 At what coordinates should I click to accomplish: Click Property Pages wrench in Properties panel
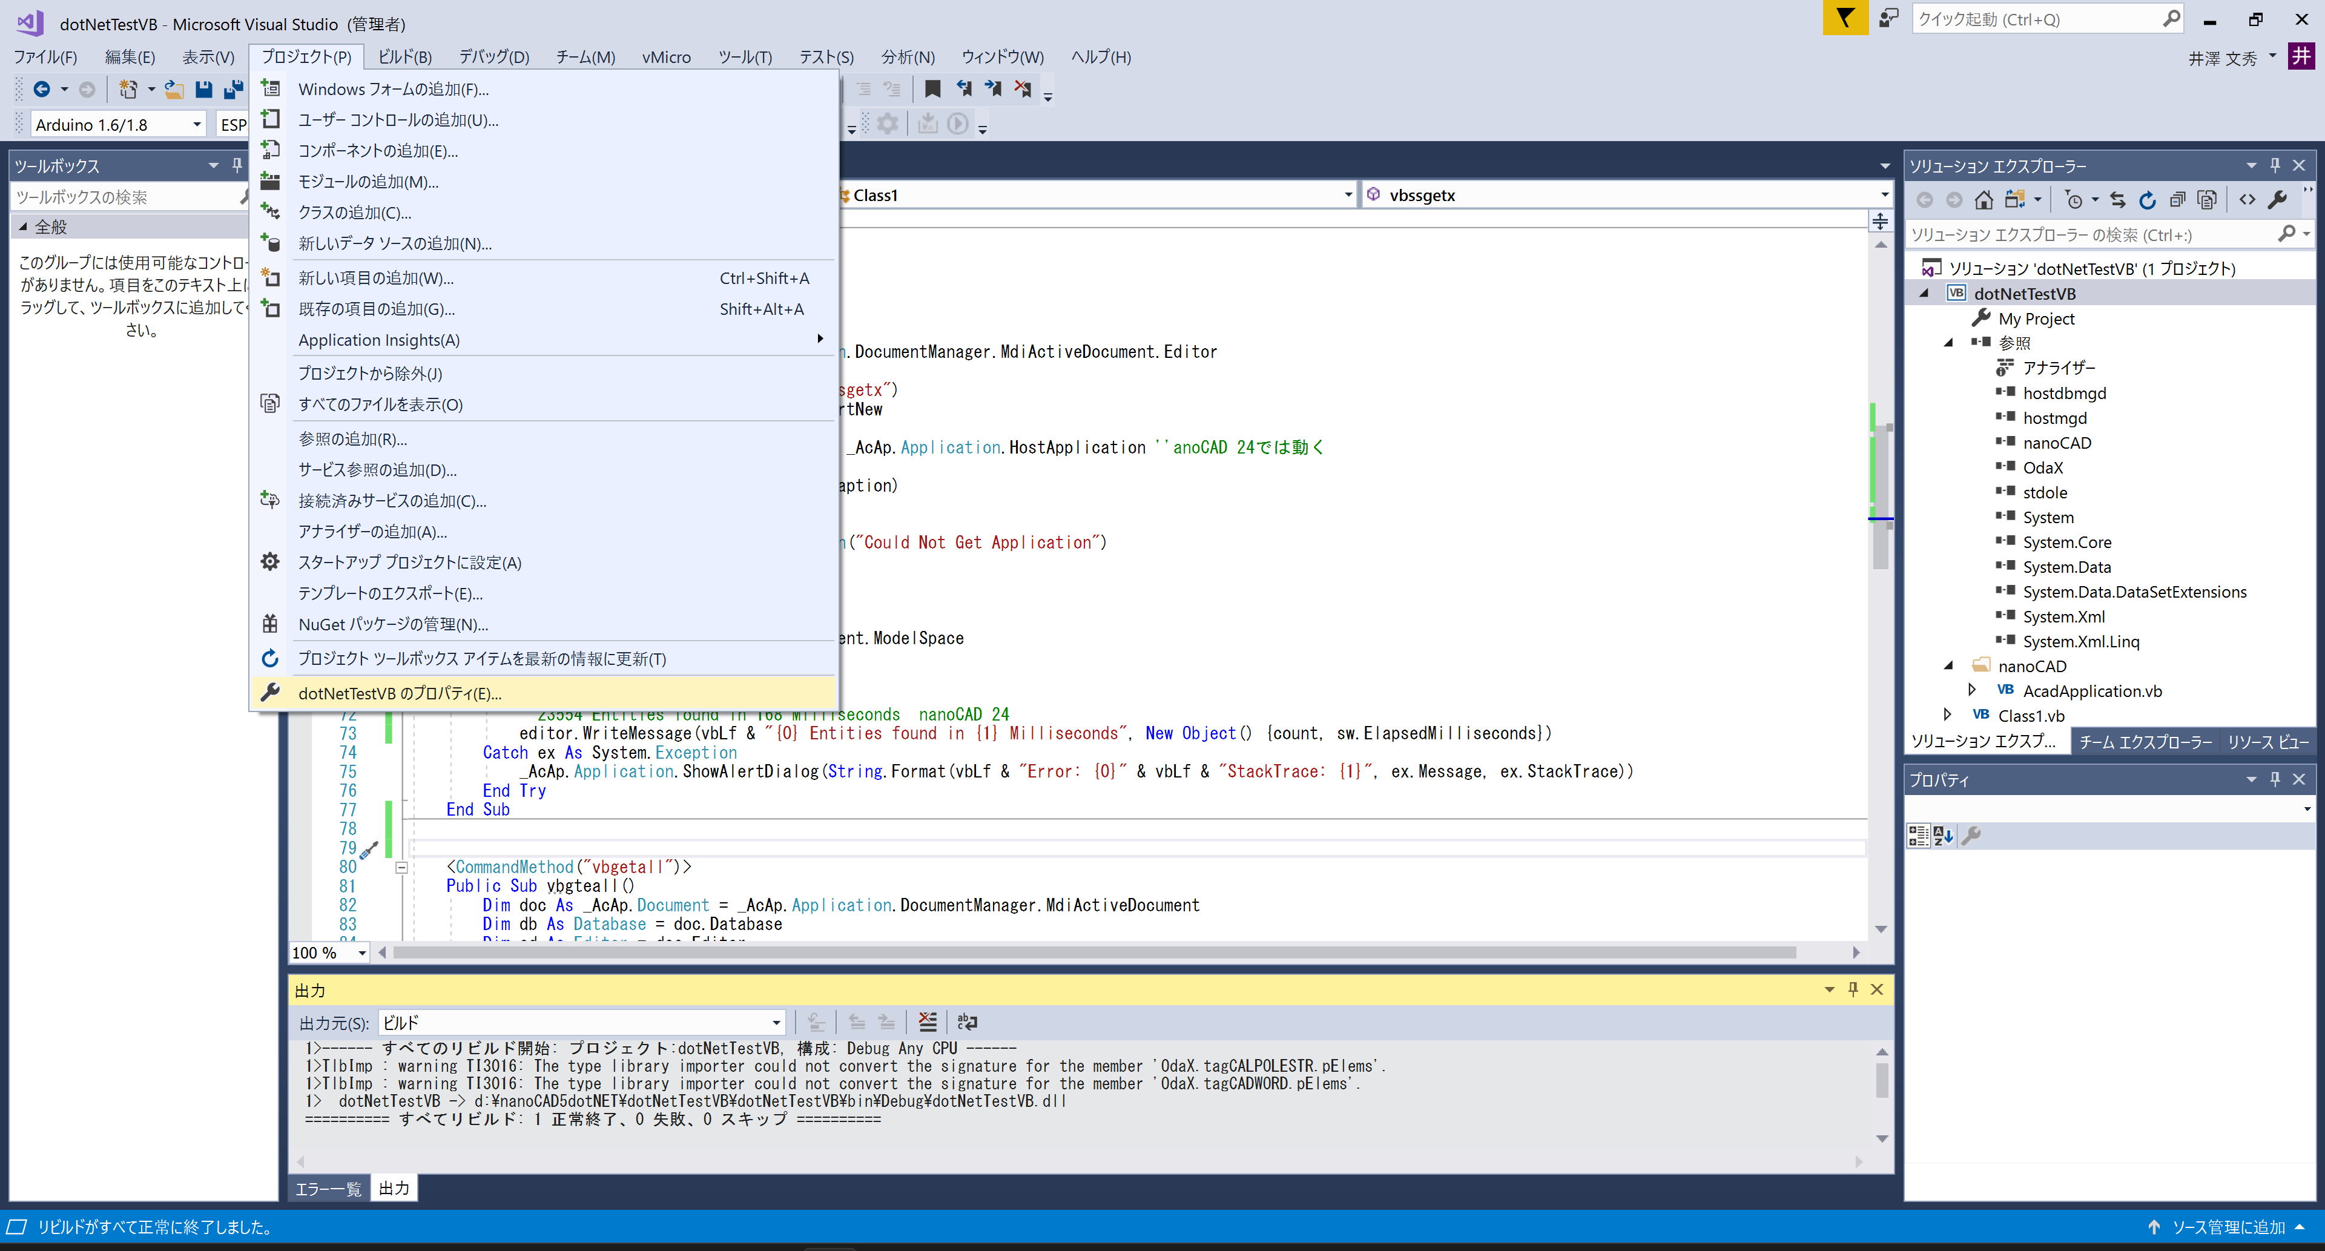[x=1972, y=836]
